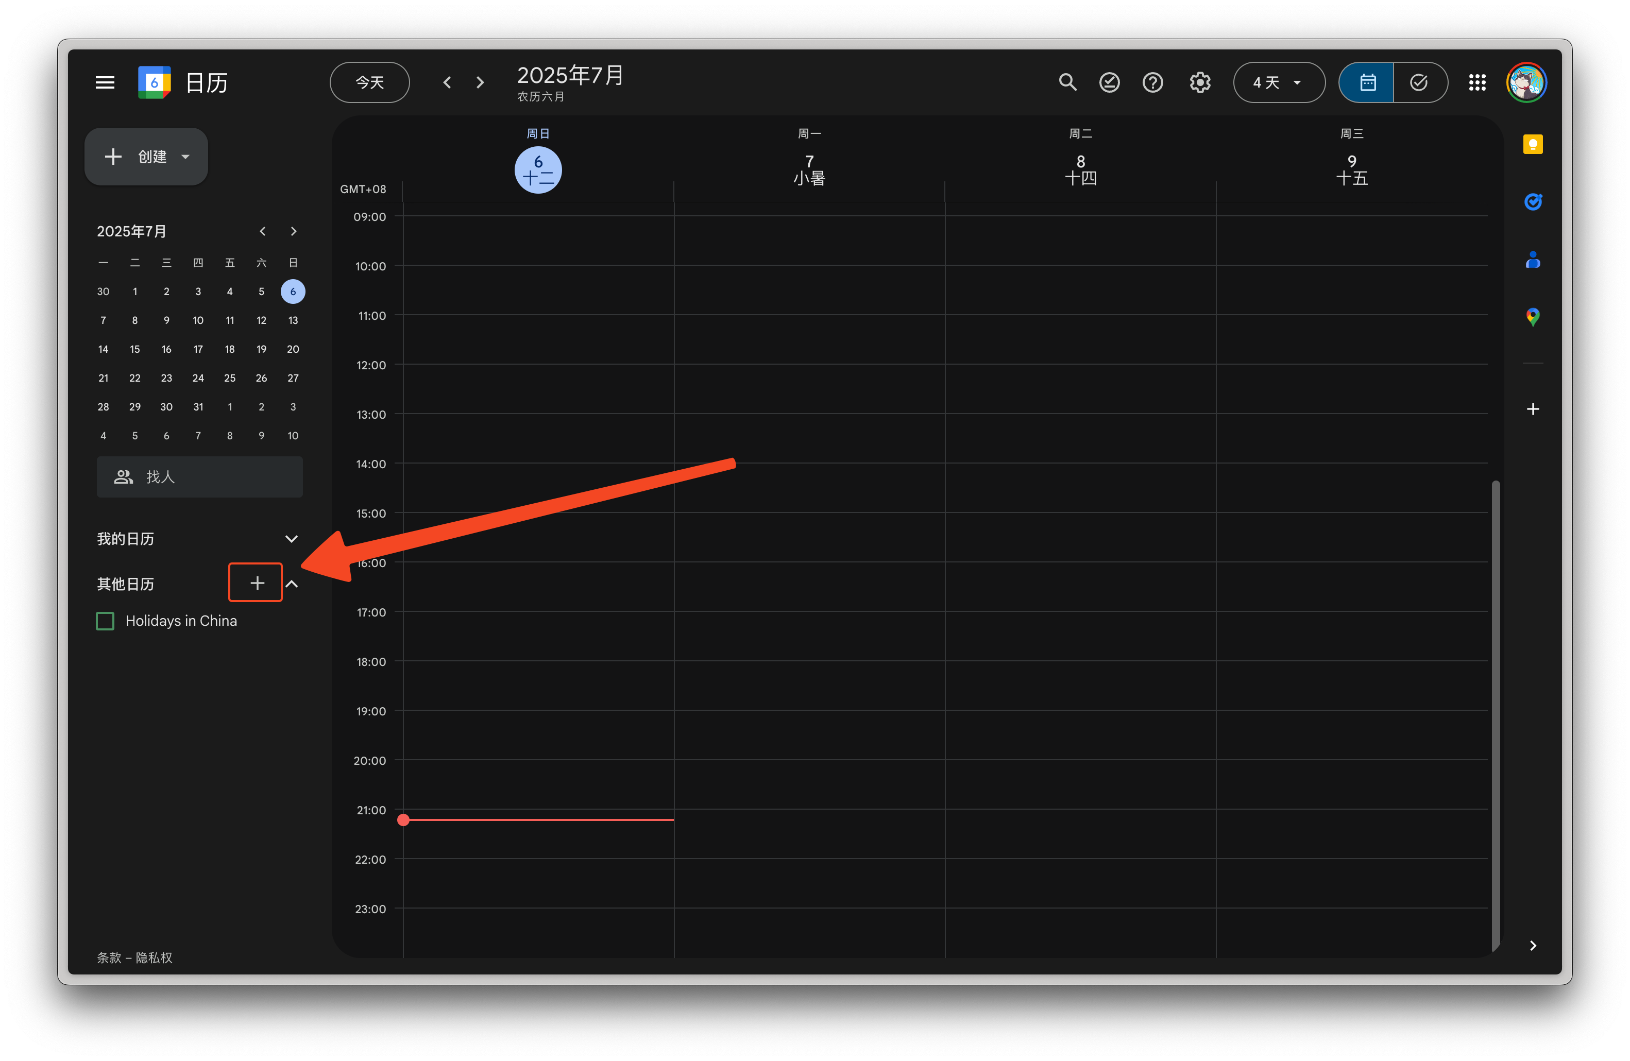Viewport: 1630px width, 1061px height.
Task: Select July 15 in mini calendar
Action: click(x=135, y=349)
